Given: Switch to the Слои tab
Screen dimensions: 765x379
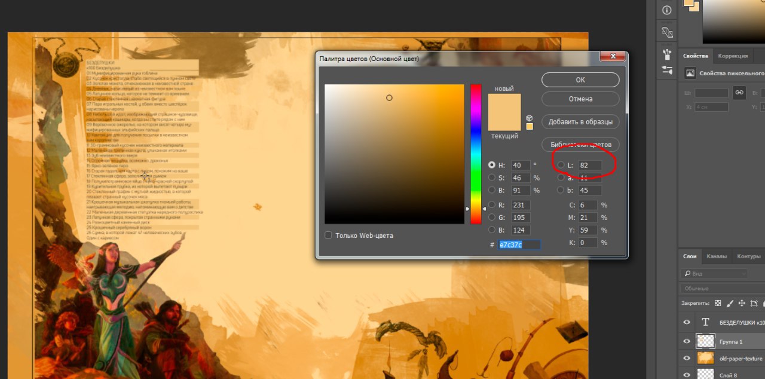Looking at the screenshot, I should click(690, 256).
